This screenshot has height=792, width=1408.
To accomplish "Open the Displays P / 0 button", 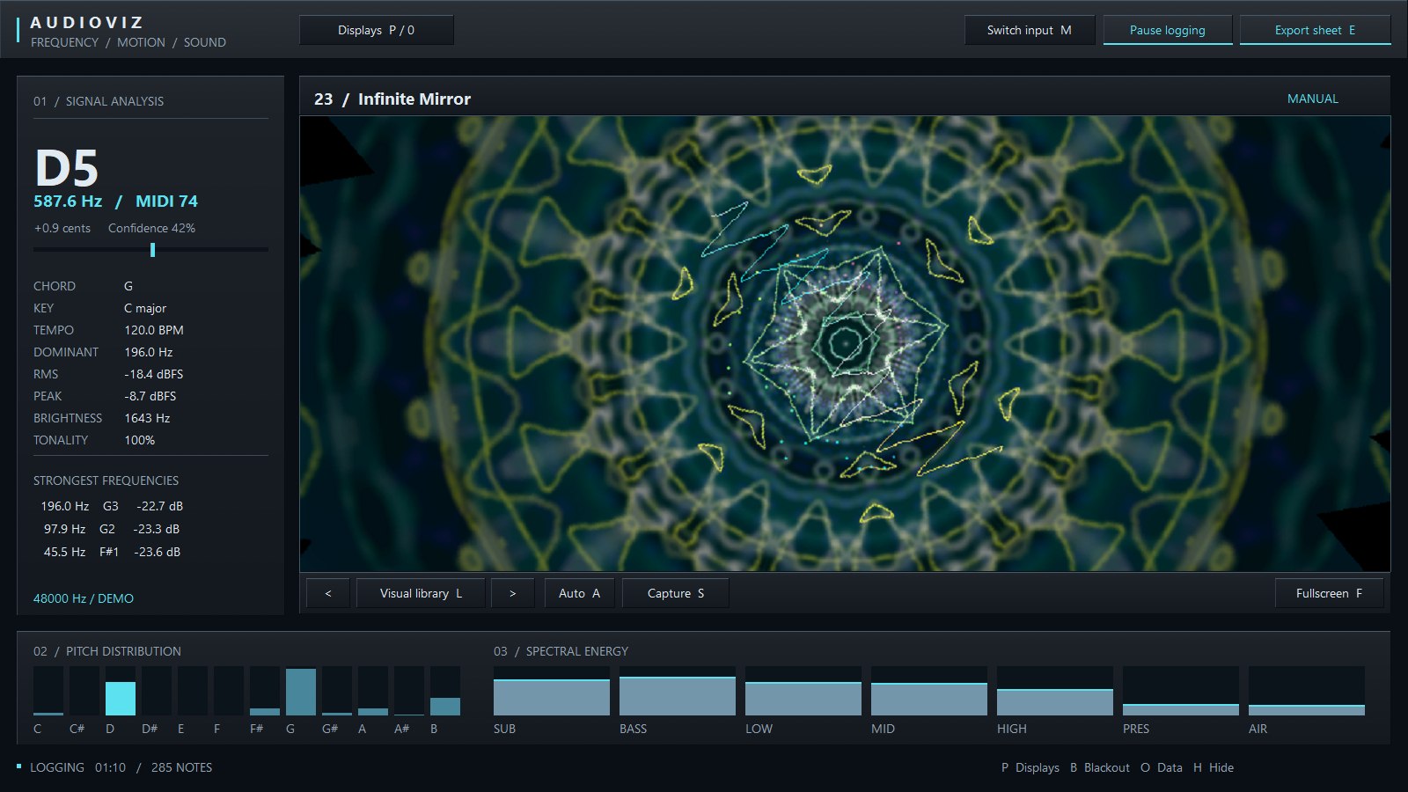I will [x=377, y=30].
